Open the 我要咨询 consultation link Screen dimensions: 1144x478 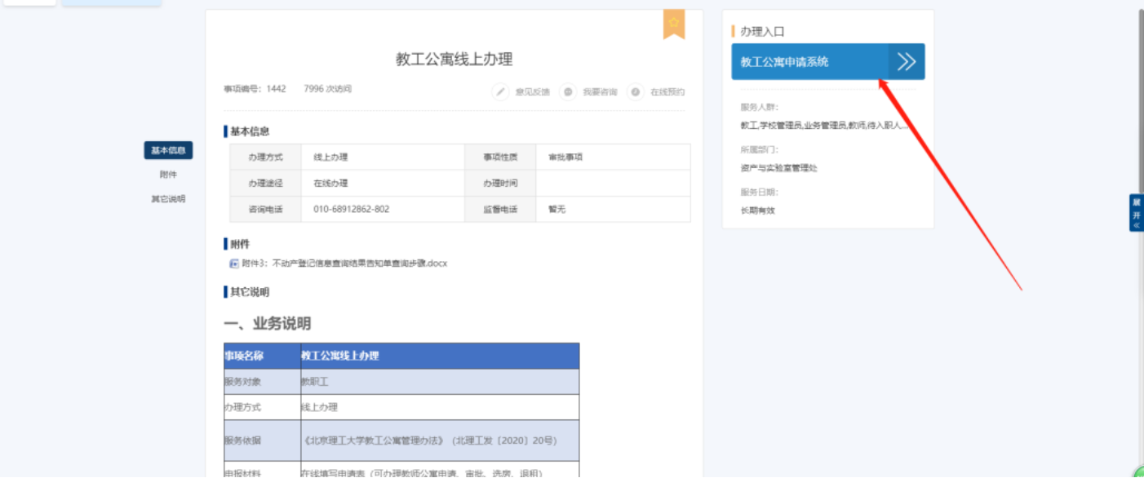point(600,92)
